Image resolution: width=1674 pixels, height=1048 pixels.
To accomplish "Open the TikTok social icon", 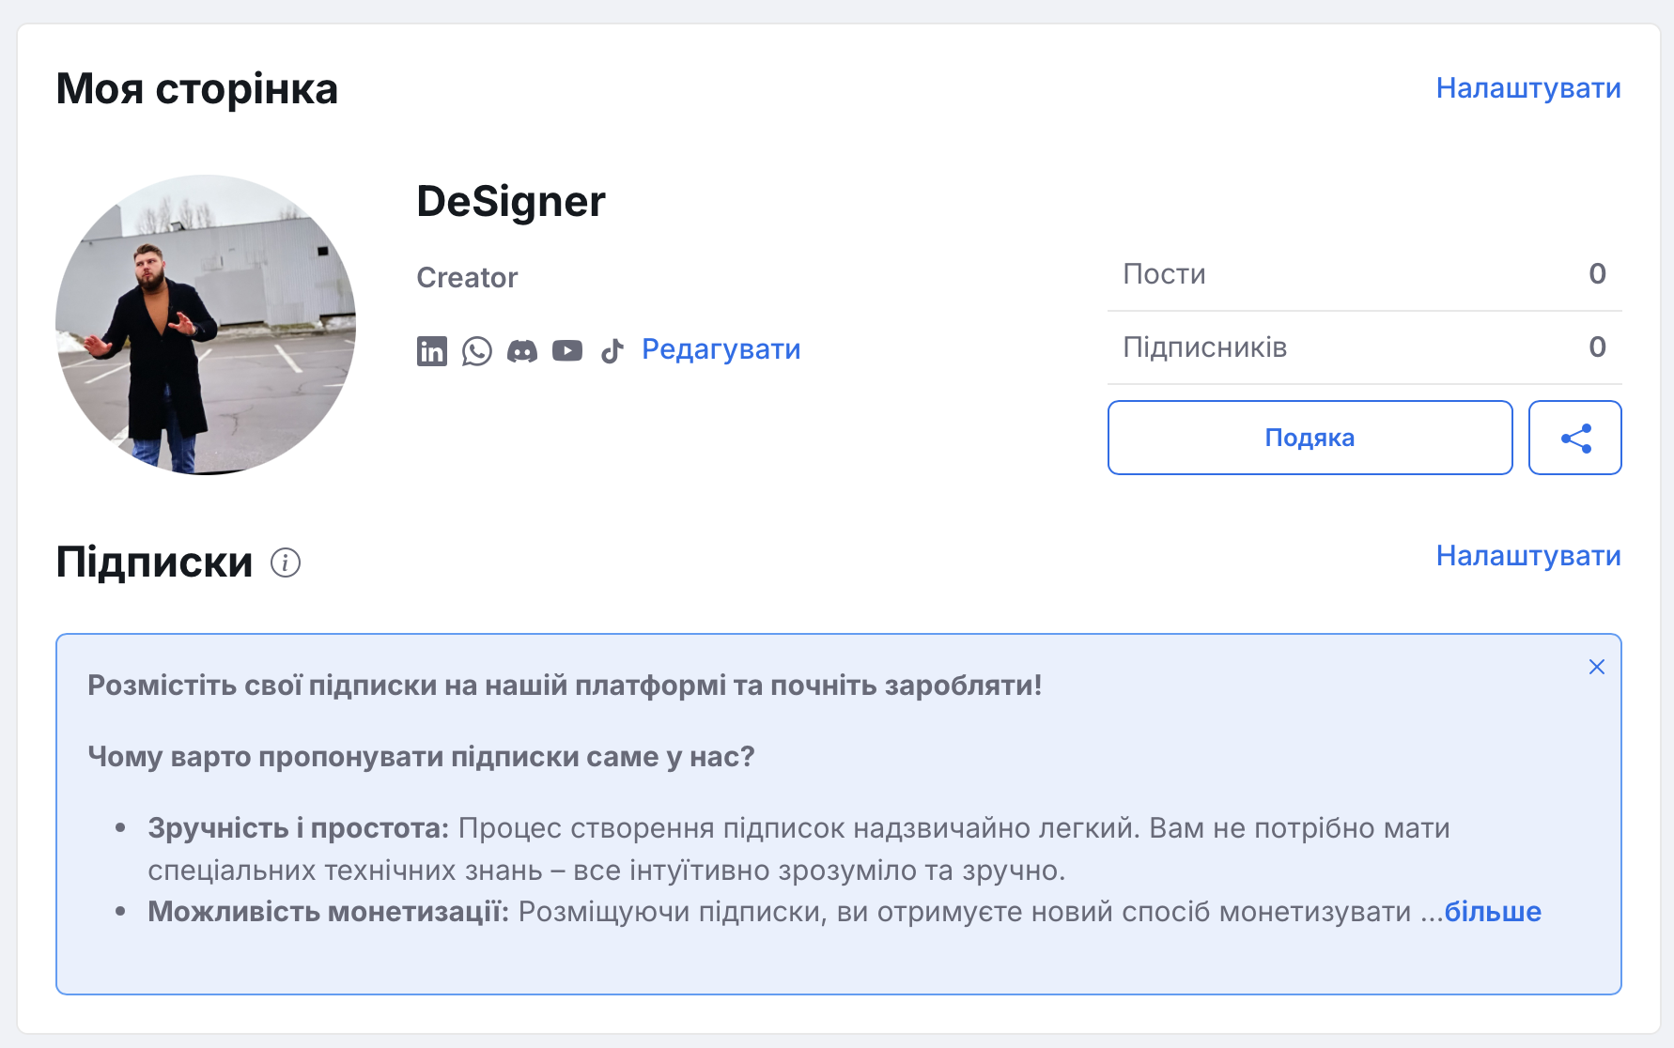I will pyautogui.click(x=612, y=351).
